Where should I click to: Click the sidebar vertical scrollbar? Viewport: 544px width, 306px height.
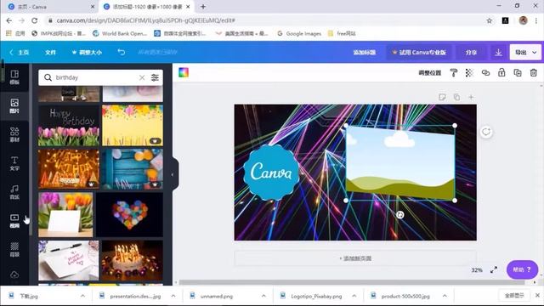31,150
